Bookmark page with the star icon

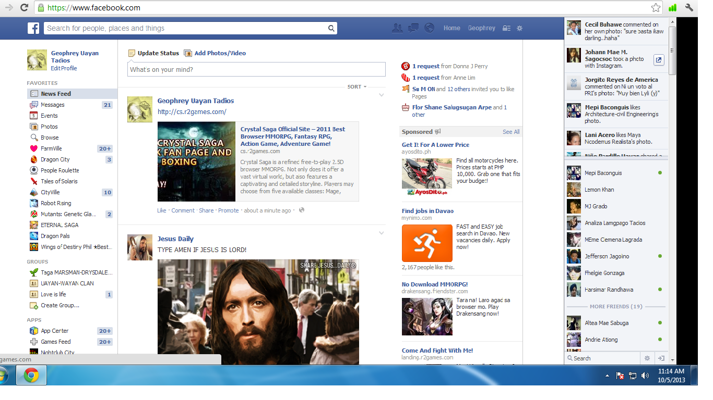[x=656, y=8]
